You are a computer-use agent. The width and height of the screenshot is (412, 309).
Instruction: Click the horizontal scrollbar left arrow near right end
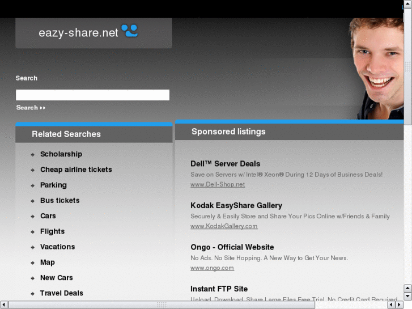pyautogui.click(x=391, y=305)
